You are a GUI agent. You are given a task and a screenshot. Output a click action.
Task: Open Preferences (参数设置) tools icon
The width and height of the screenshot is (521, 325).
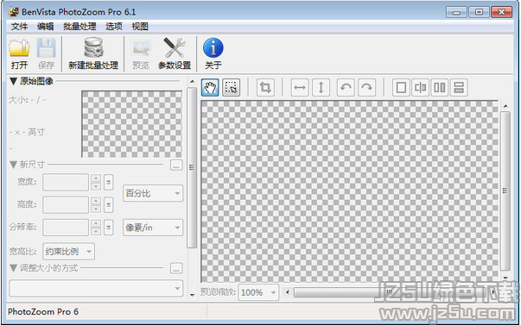[175, 48]
